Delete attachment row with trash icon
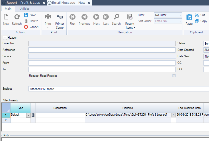 click(x=33, y=115)
